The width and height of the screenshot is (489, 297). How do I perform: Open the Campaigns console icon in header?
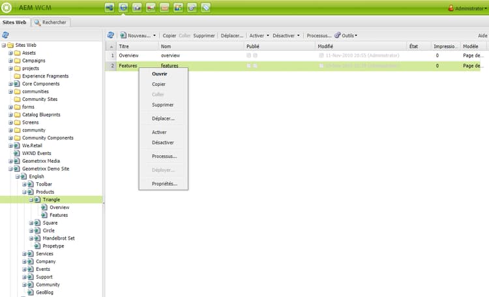click(x=151, y=7)
